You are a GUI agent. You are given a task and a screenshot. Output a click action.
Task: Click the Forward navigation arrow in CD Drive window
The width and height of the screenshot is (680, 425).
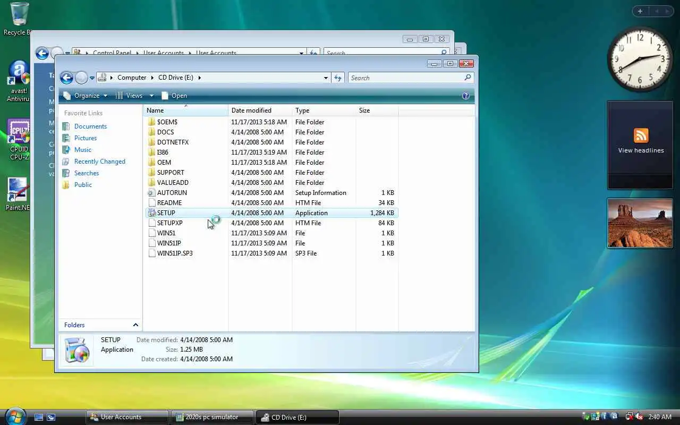point(81,78)
